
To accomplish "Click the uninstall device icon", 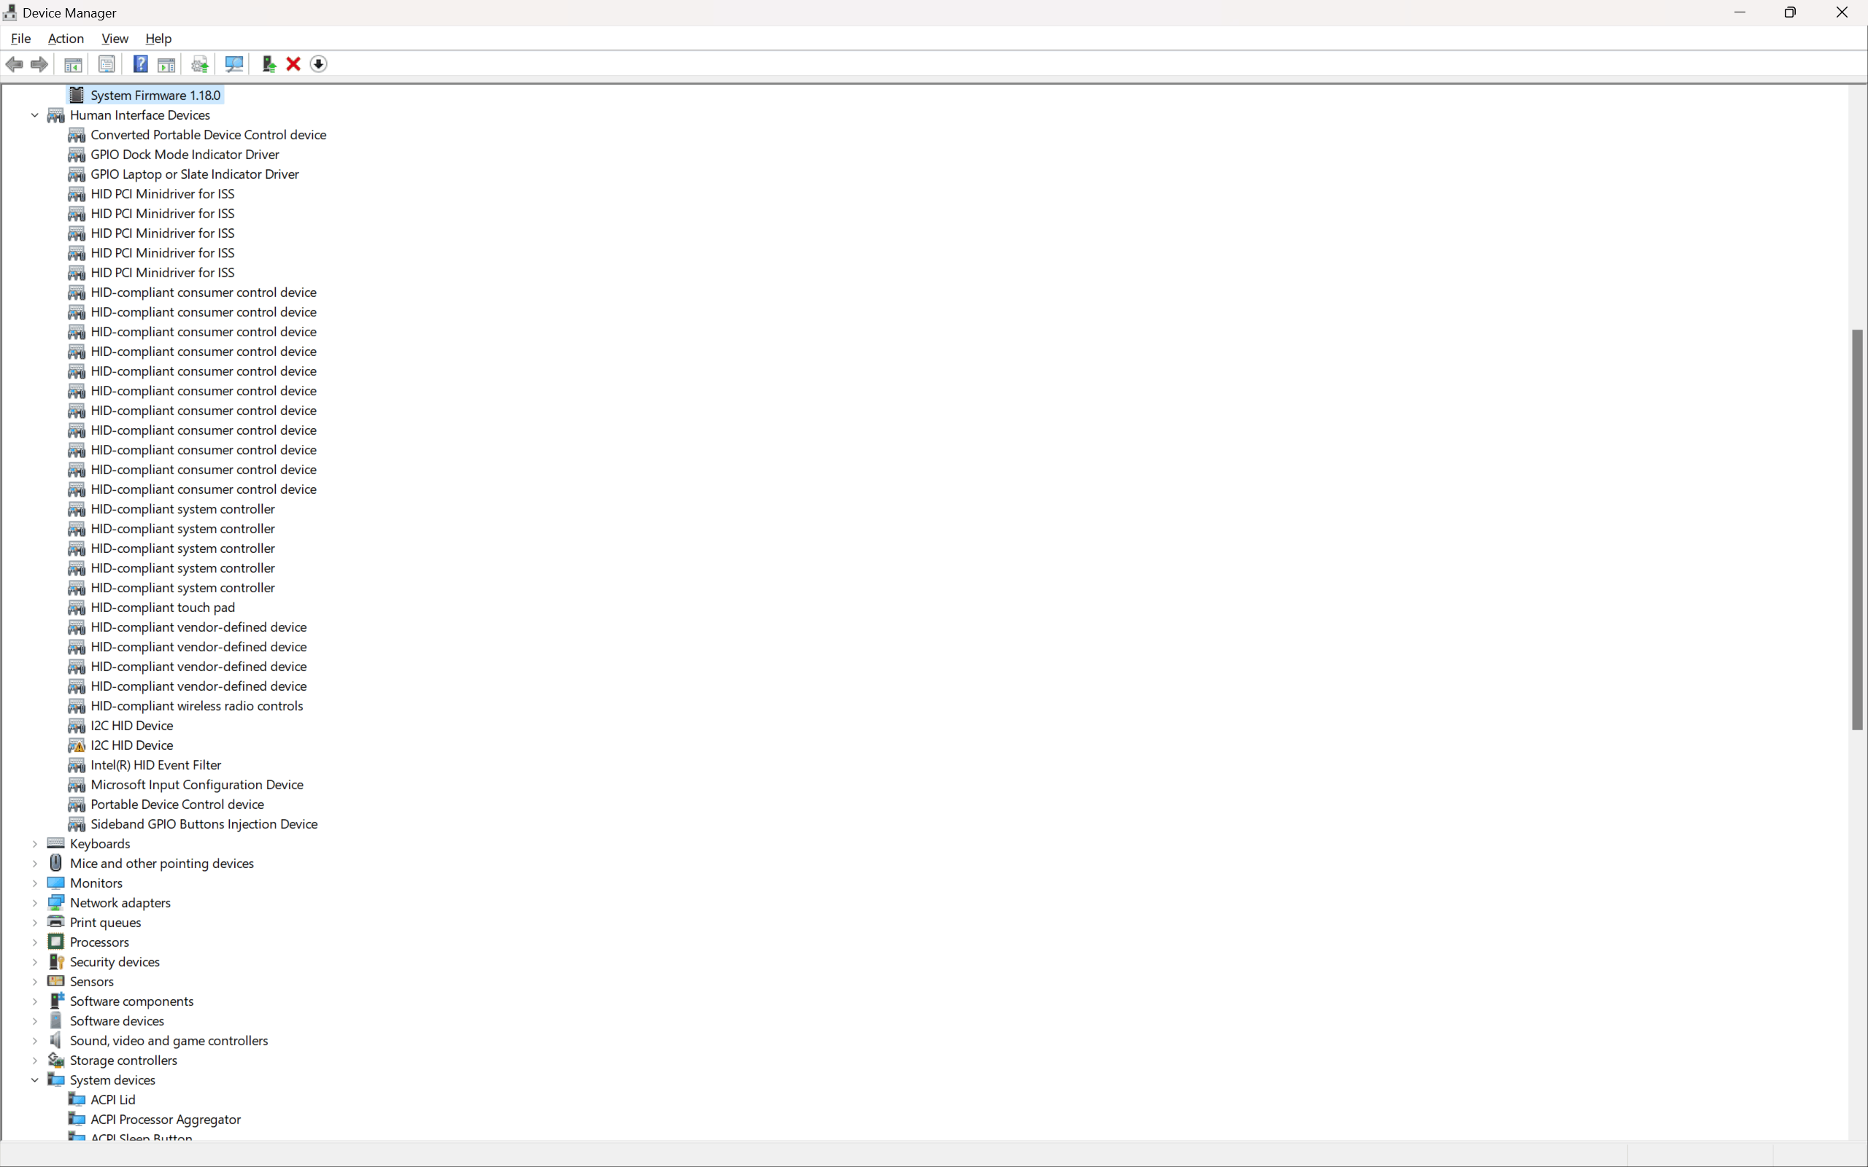I will (292, 63).
